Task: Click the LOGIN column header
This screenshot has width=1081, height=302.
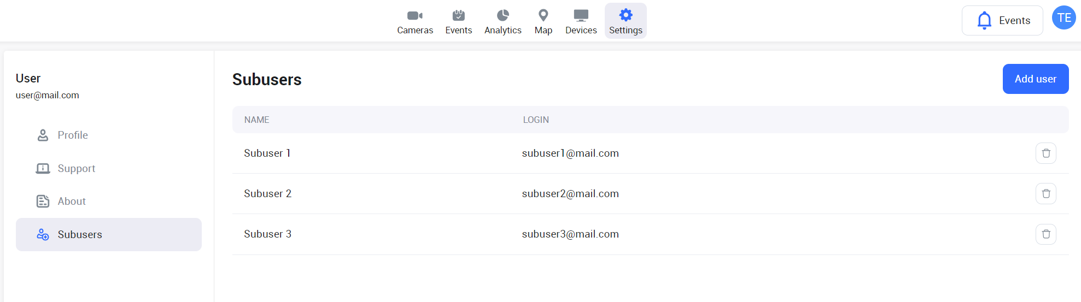Action: (535, 120)
